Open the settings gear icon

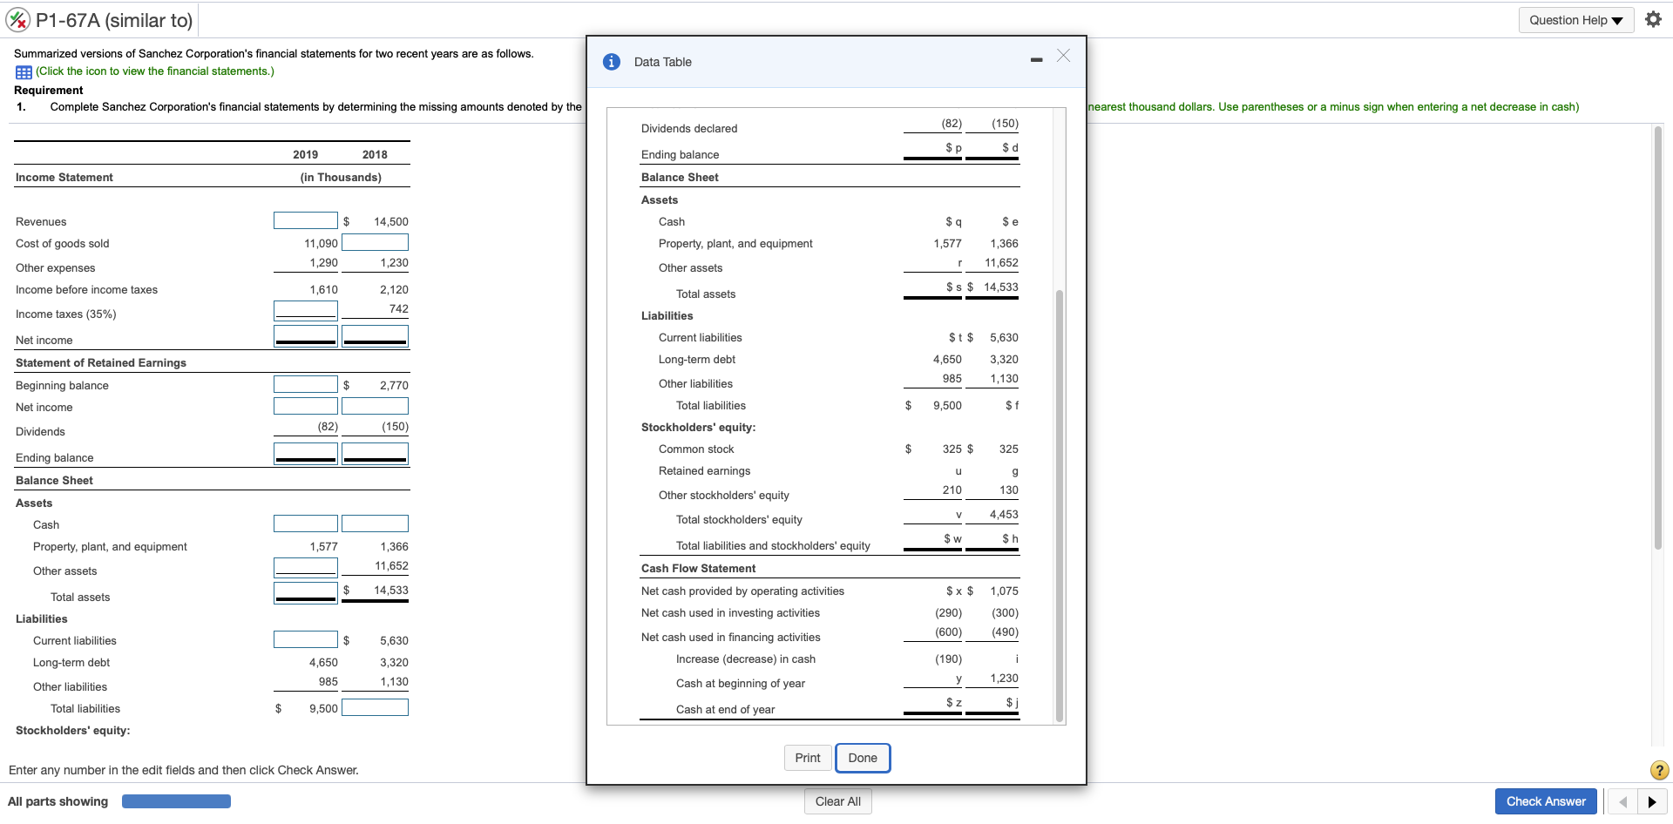pos(1653,19)
